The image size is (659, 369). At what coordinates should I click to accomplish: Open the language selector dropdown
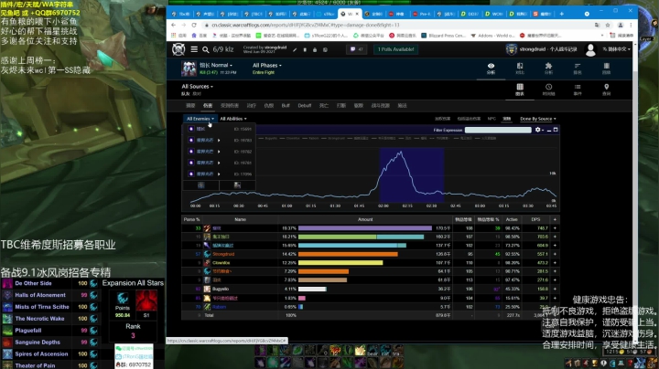click(616, 49)
